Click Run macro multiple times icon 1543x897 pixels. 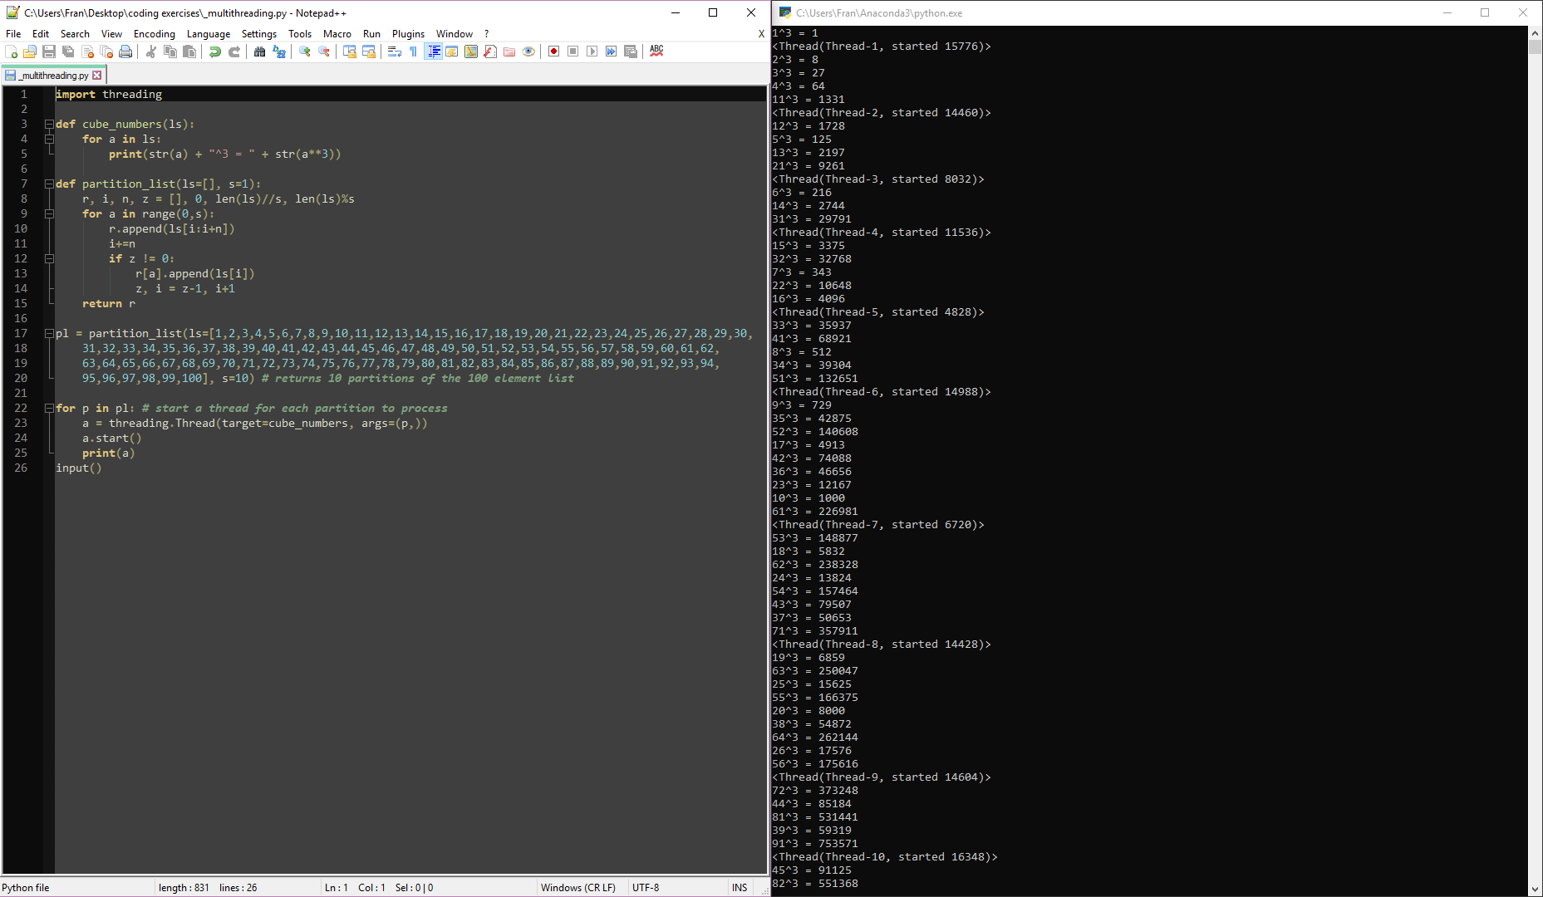pos(612,51)
